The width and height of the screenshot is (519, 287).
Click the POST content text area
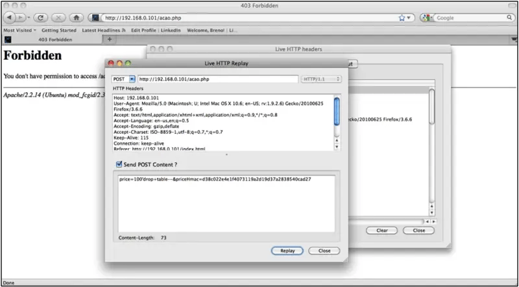pos(226,203)
